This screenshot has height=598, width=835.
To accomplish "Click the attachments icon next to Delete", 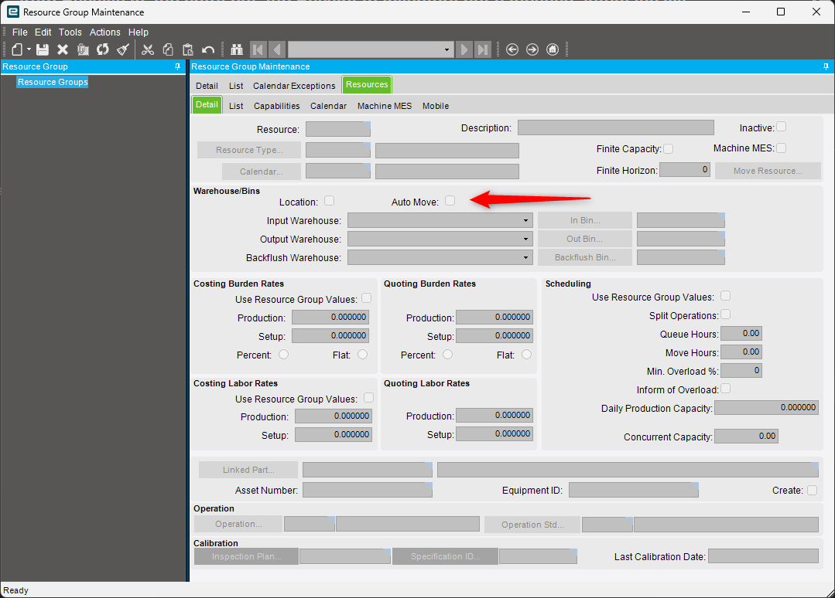I will click(83, 49).
